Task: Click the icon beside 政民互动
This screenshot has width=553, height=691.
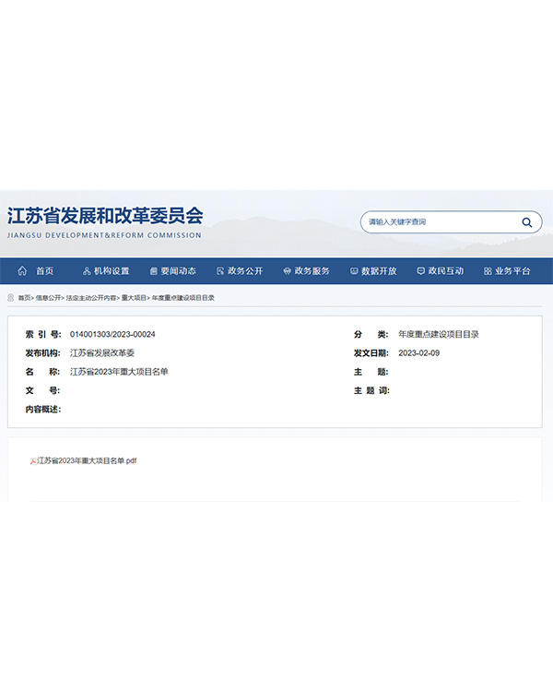Action: [421, 271]
